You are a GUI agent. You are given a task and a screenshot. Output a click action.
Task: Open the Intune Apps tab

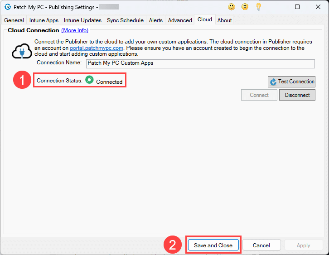coord(44,20)
